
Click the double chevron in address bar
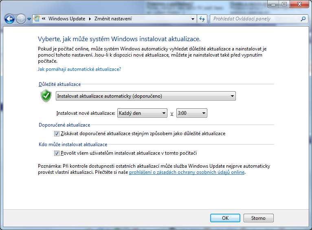(44, 18)
